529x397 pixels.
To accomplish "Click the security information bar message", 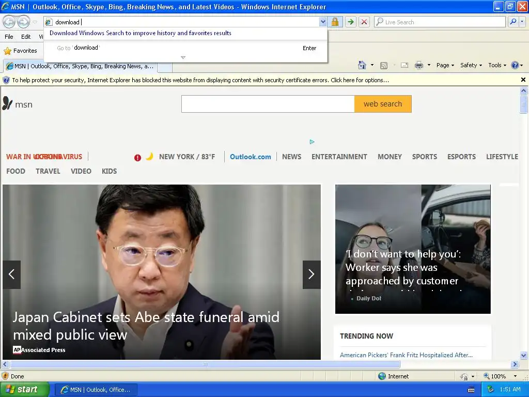I will pyautogui.click(x=200, y=80).
